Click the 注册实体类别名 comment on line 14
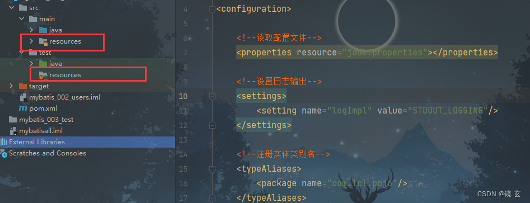Screen dimensions: 530x203 283,154
